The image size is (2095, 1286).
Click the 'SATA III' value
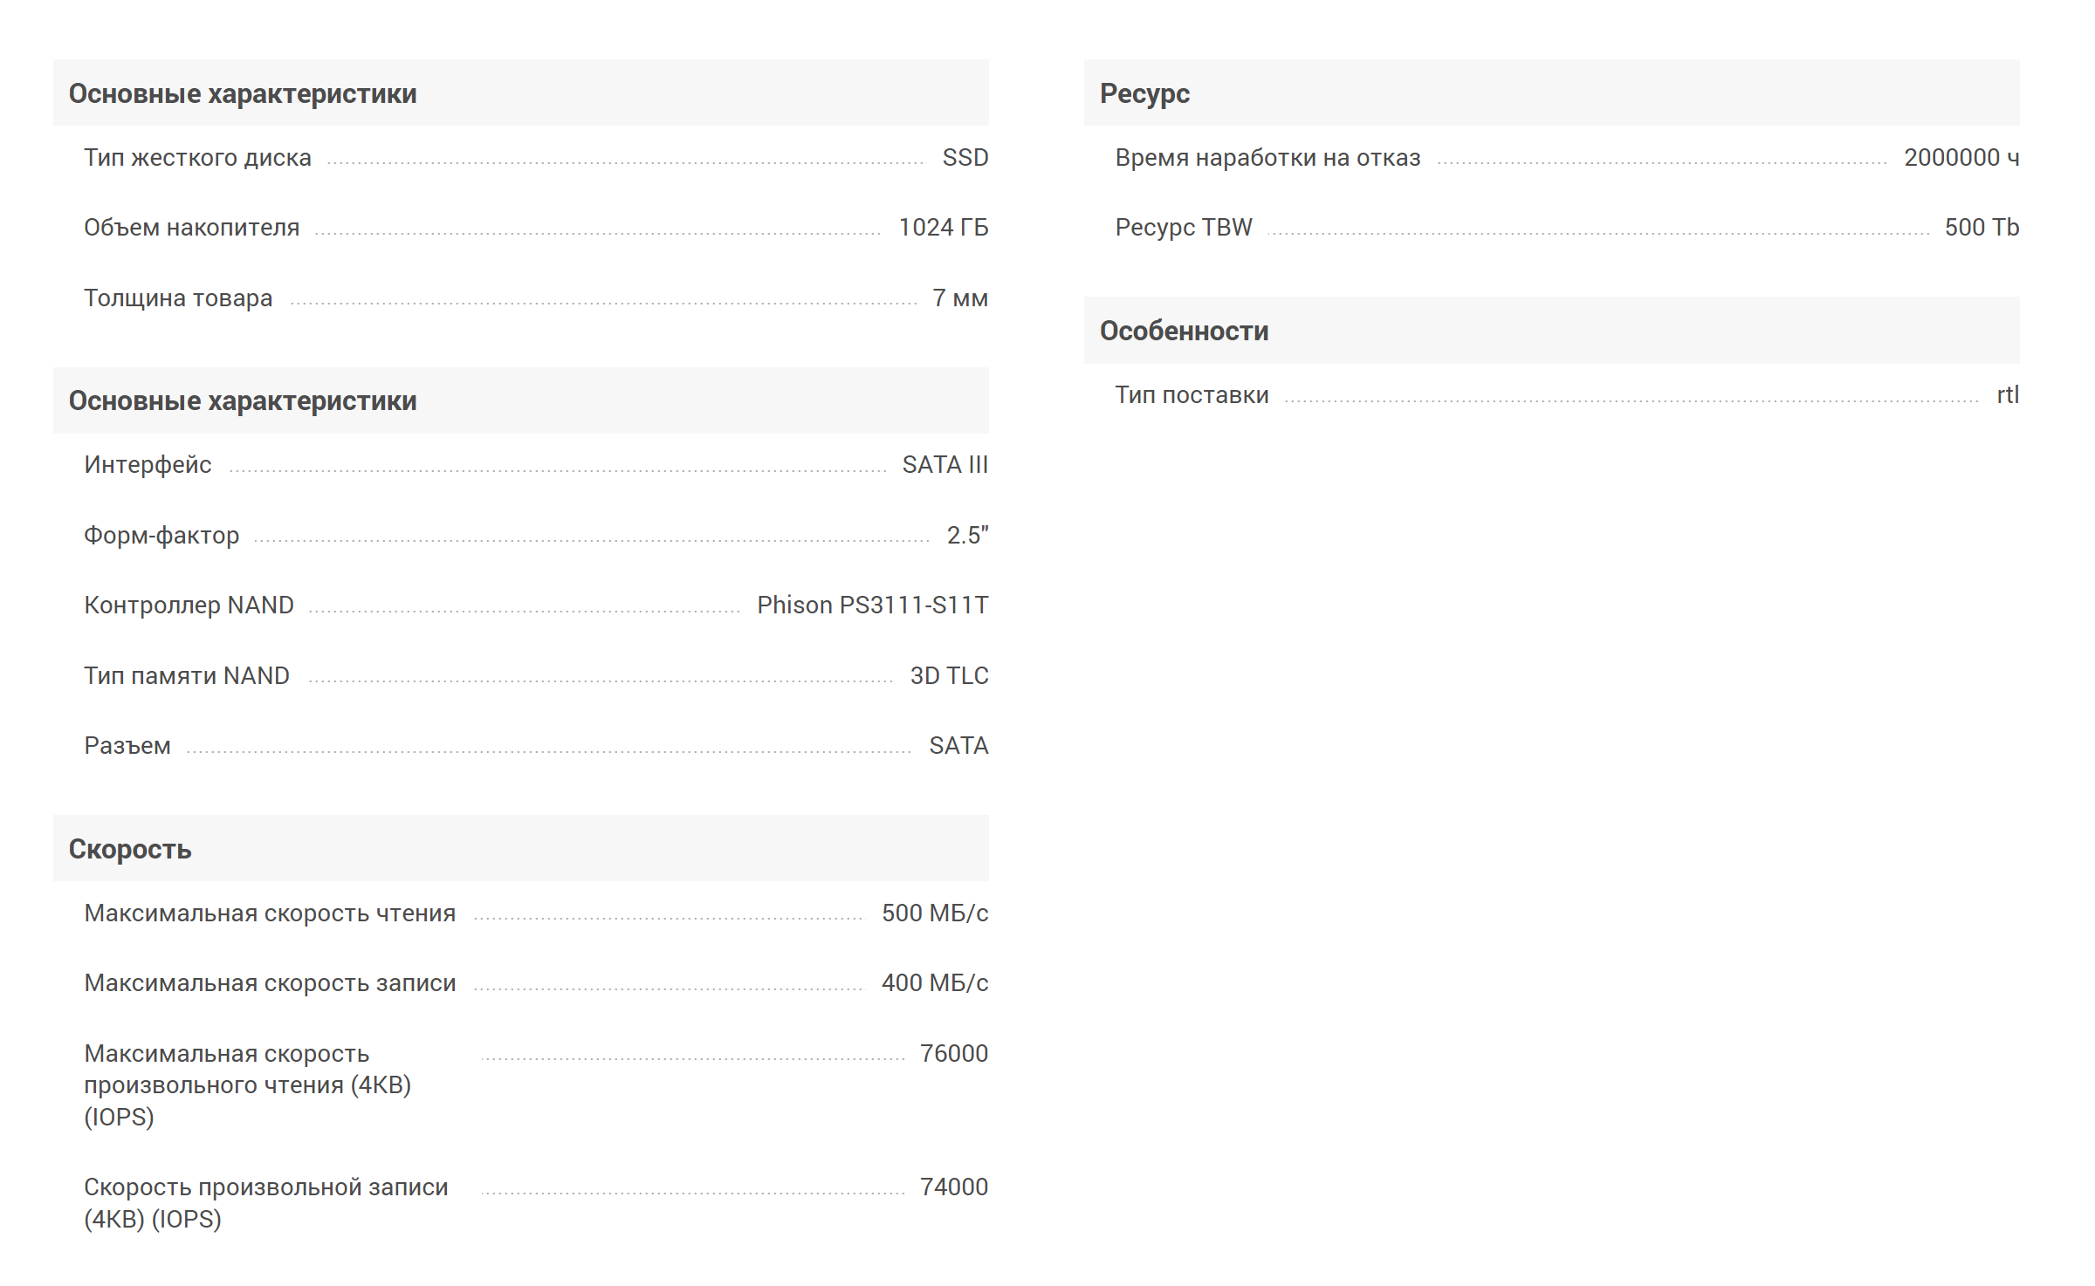[945, 465]
